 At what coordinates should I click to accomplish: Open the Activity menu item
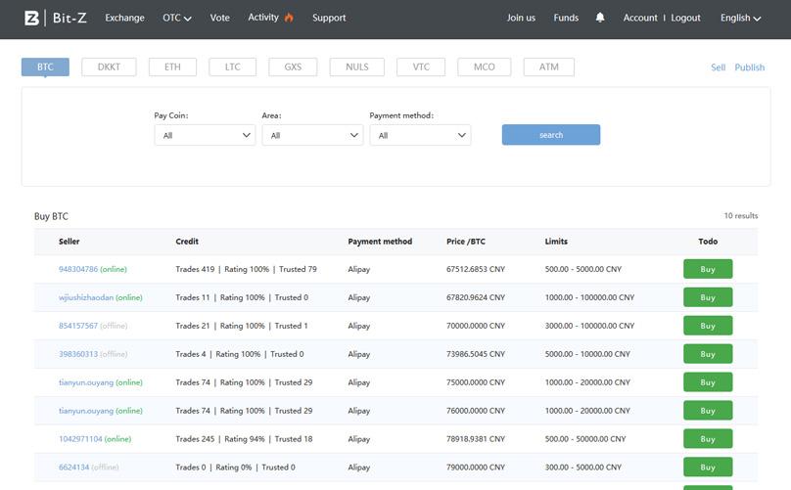[262, 18]
